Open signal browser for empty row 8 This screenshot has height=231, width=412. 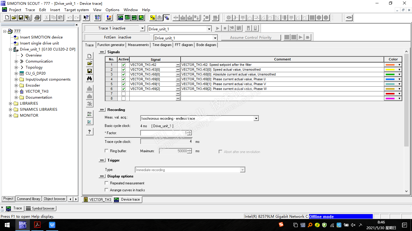click(x=178, y=98)
